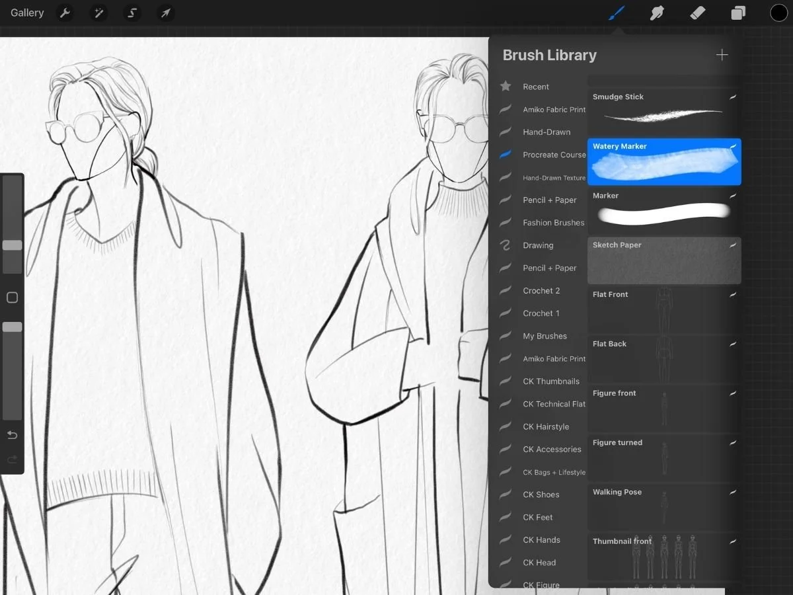This screenshot has width=793, height=595.
Task: Open the Actions wrench menu
Action: [65, 13]
